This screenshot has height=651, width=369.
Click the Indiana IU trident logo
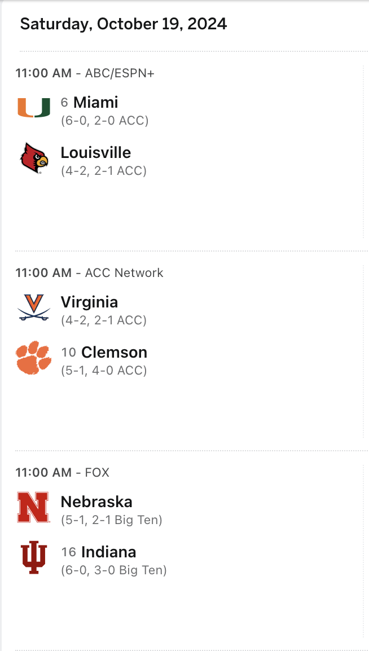click(x=34, y=557)
